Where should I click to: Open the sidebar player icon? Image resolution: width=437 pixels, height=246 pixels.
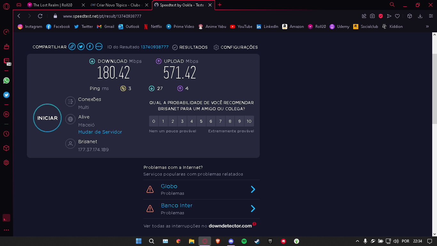[6, 114]
